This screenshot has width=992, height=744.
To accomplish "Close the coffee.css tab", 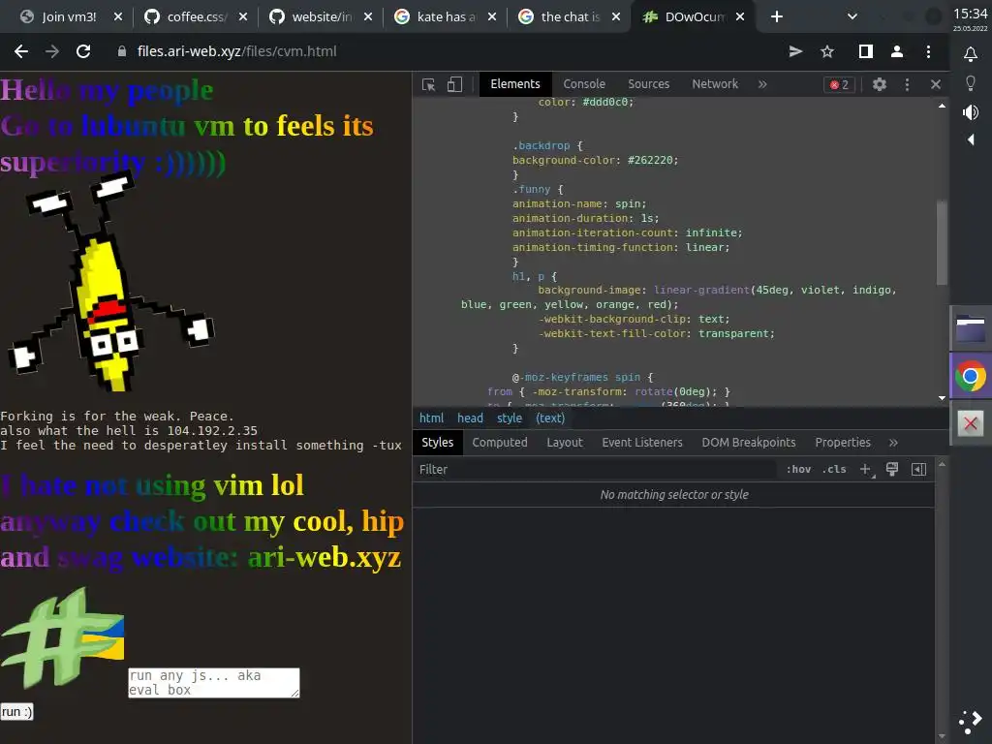I will [243, 17].
